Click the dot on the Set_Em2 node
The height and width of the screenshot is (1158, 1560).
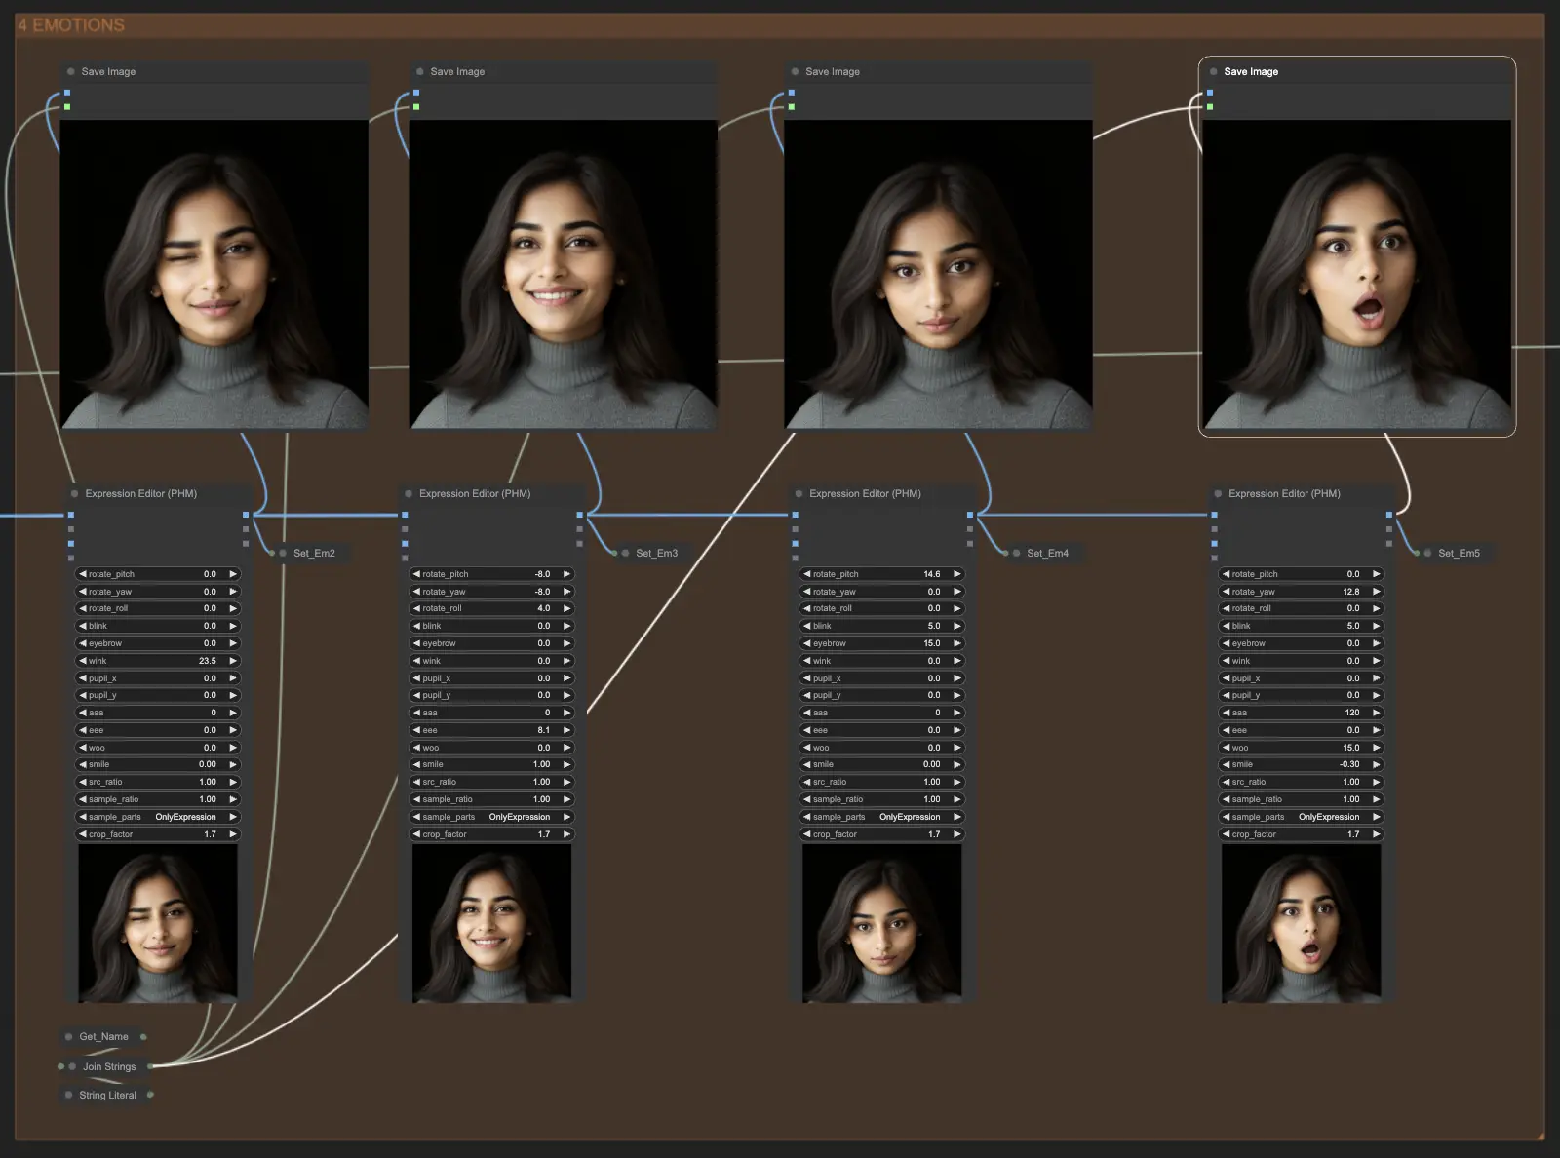284,554
